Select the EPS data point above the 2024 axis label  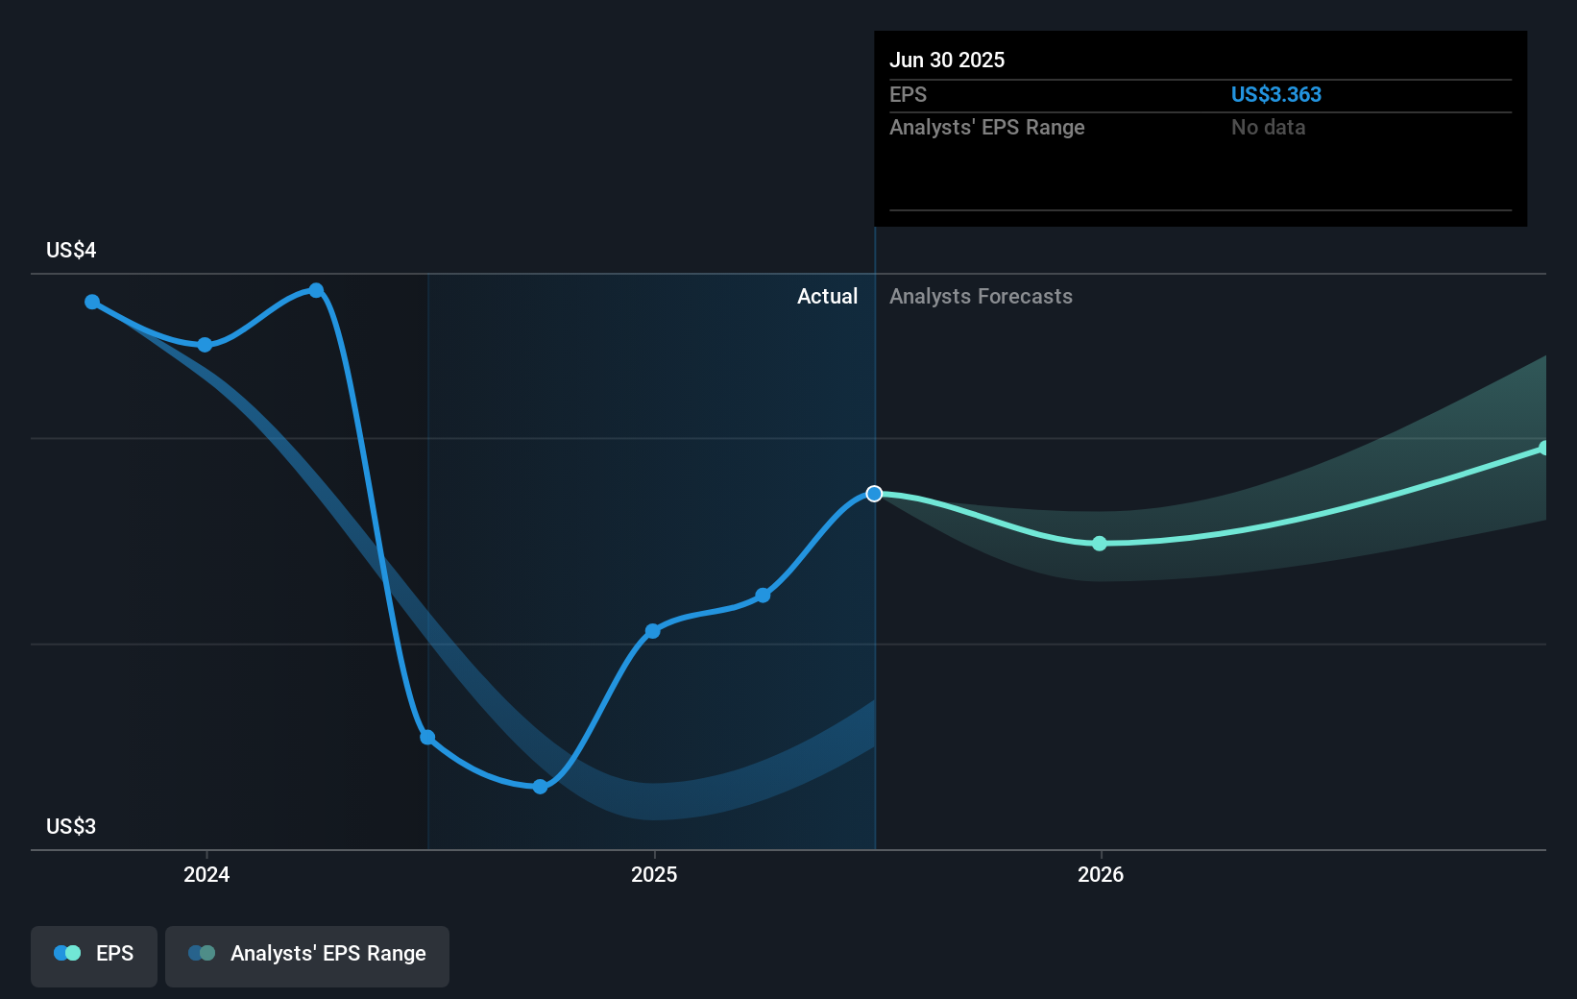click(205, 345)
